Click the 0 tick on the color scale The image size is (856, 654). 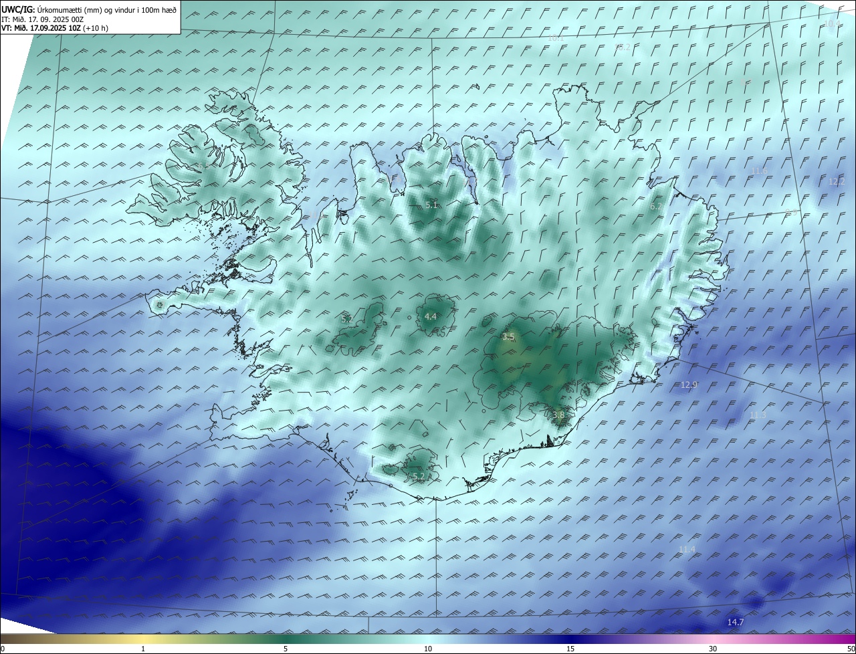(x=3, y=649)
